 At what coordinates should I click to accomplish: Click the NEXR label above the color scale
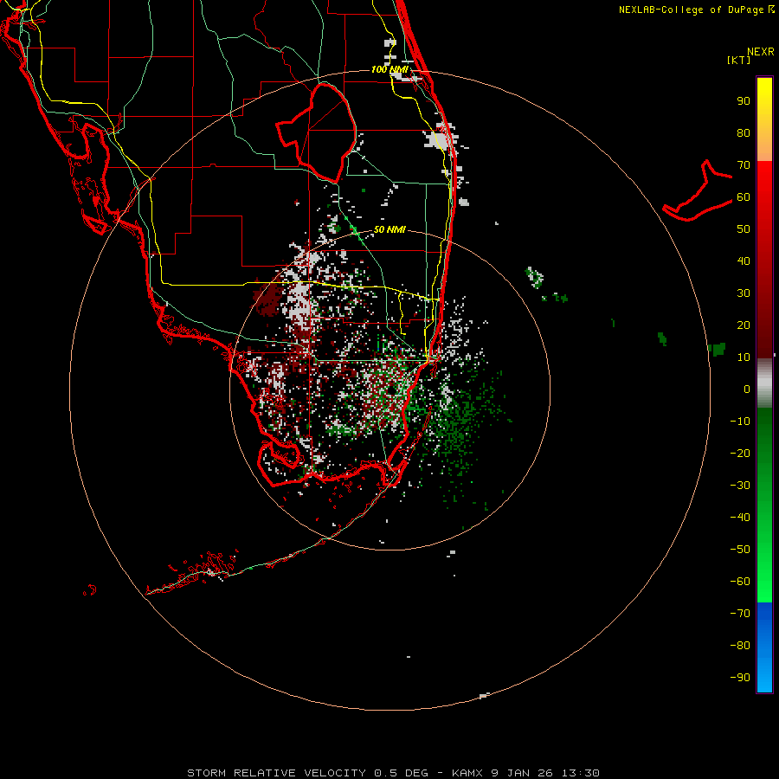tap(761, 52)
